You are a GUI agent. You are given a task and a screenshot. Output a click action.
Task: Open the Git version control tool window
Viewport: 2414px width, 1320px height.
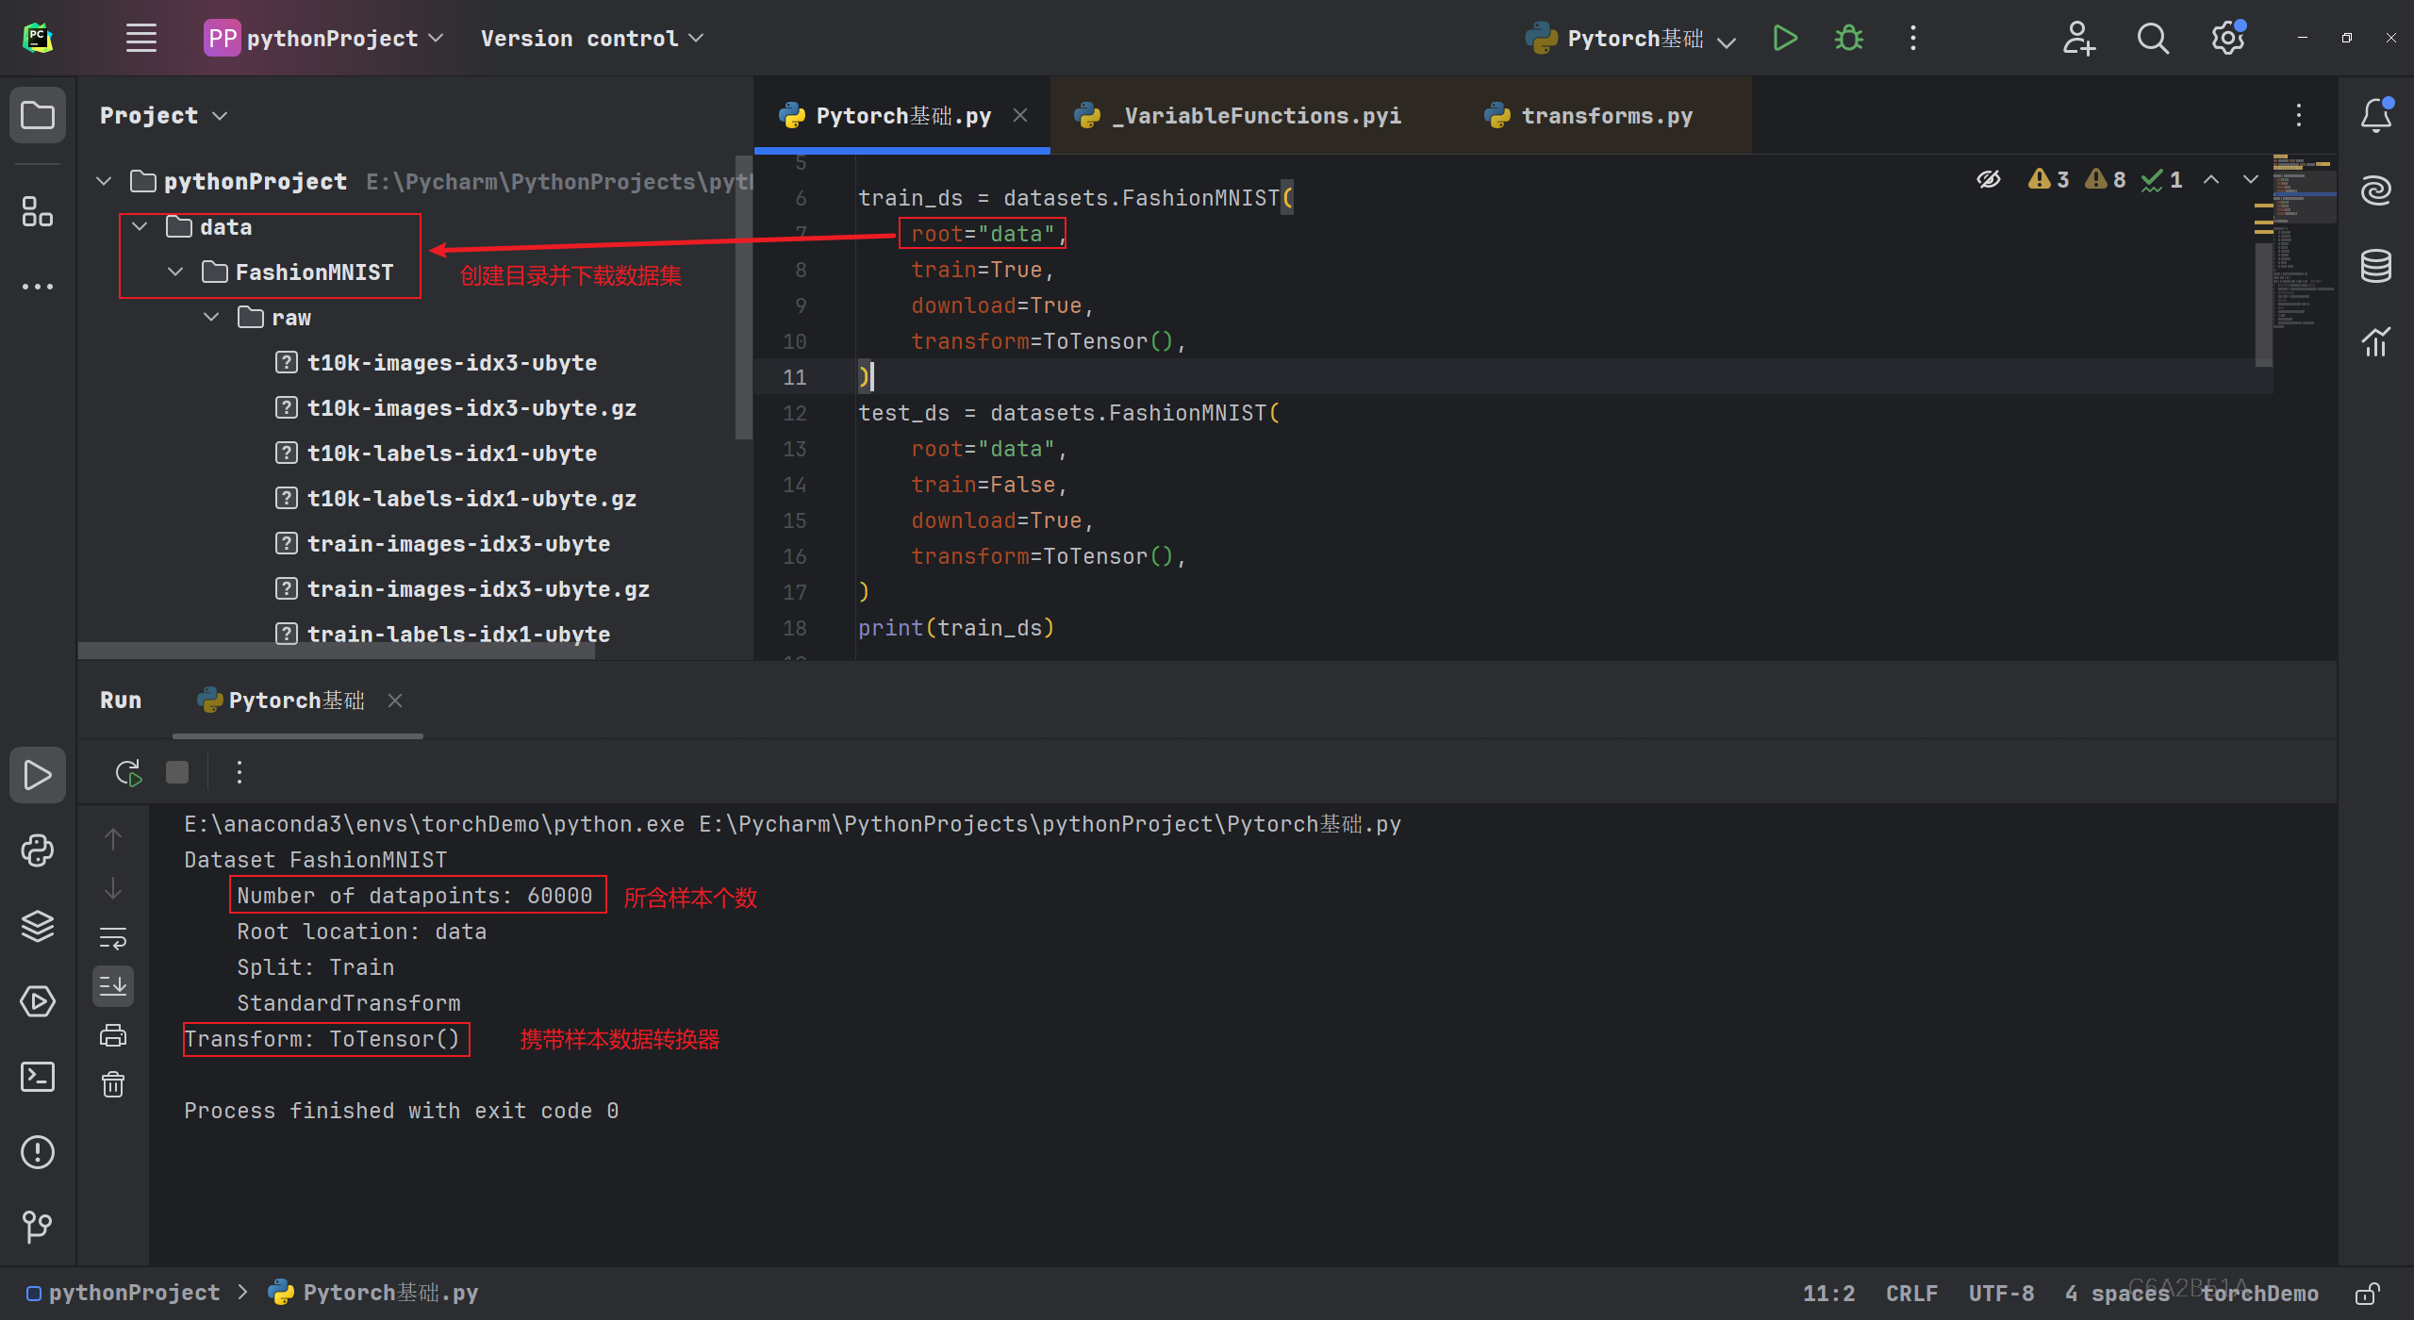tap(38, 1227)
